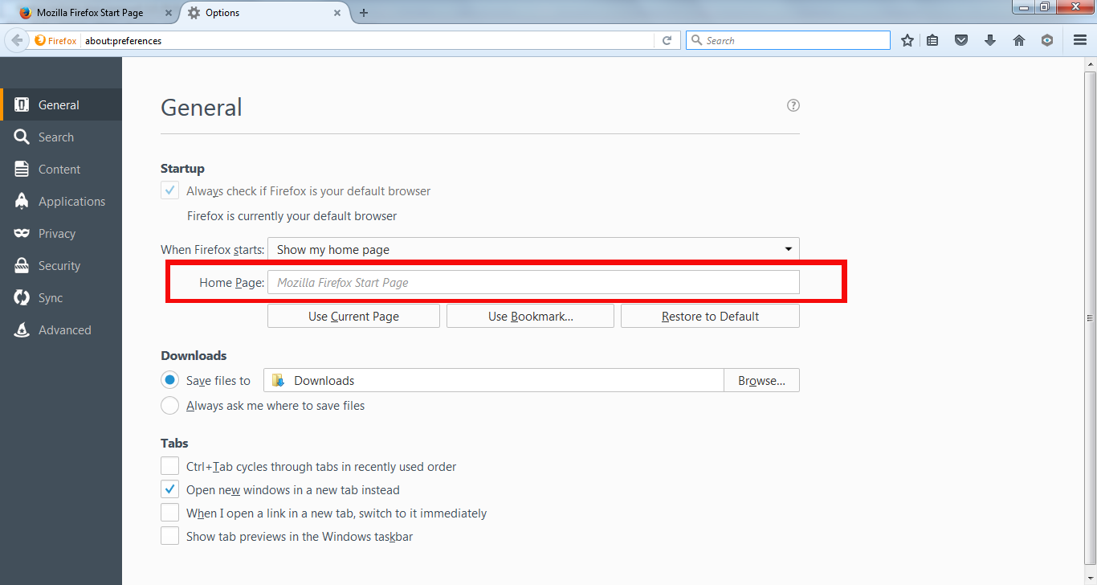The height and width of the screenshot is (585, 1097).
Task: Open the Downloads arrow icon in toolbar
Action: tap(990, 40)
